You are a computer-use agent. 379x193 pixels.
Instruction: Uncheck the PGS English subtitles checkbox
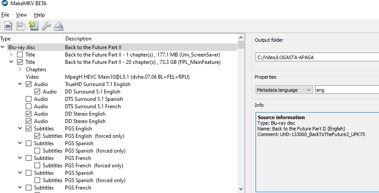28,128
